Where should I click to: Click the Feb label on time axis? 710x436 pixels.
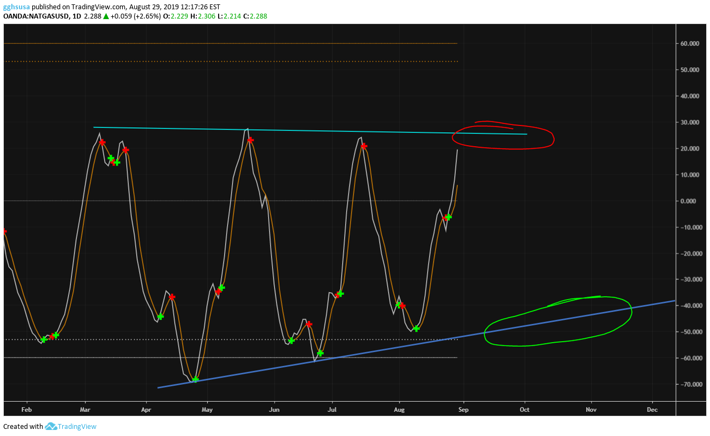pyautogui.click(x=26, y=409)
